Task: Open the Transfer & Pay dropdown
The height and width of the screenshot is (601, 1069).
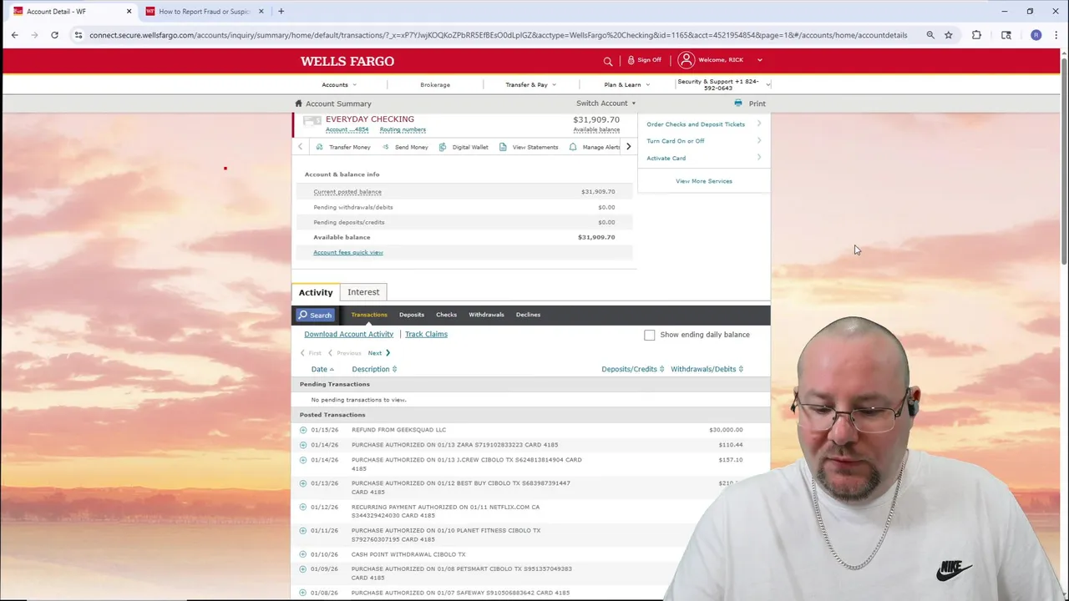Action: (x=530, y=84)
